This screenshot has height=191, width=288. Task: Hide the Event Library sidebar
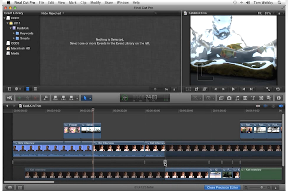click(9, 89)
